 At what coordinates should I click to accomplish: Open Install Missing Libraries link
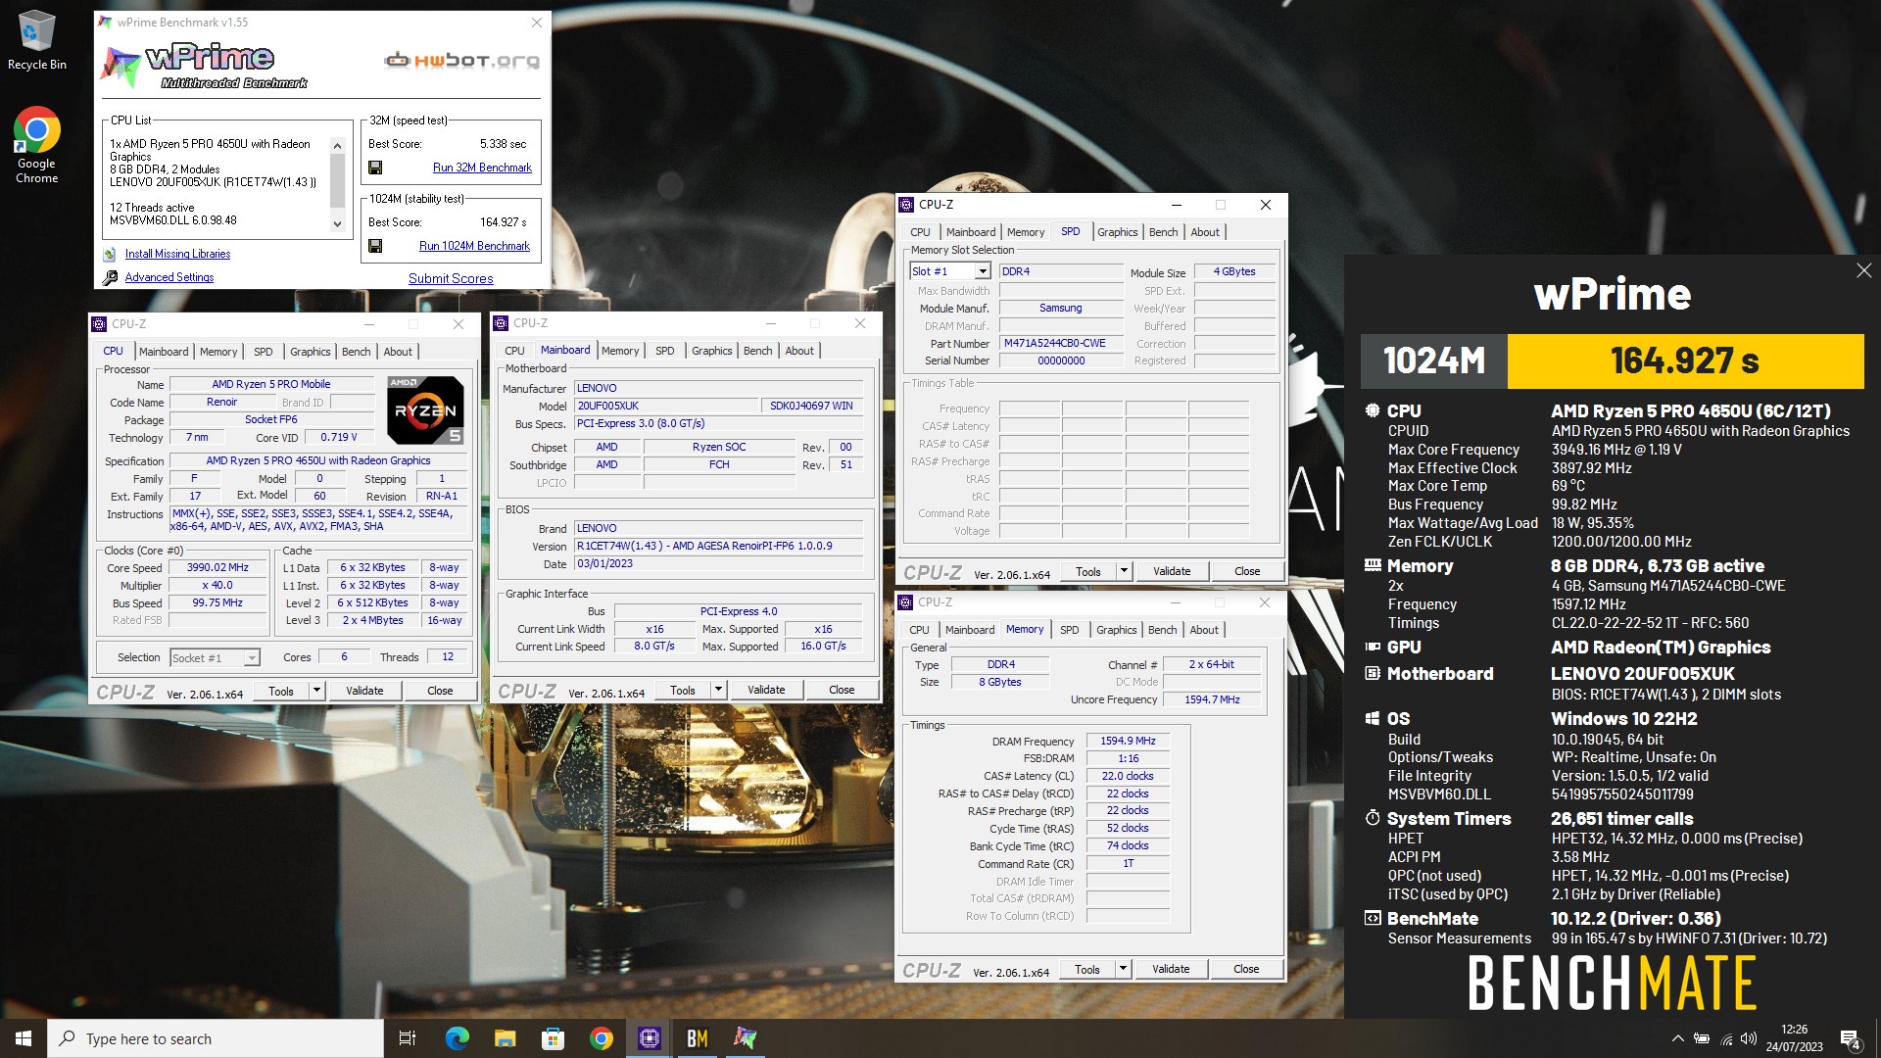(177, 255)
